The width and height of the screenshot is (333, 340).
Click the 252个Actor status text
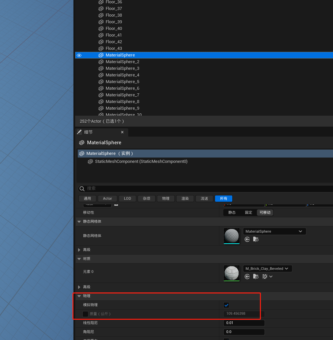click(102, 121)
